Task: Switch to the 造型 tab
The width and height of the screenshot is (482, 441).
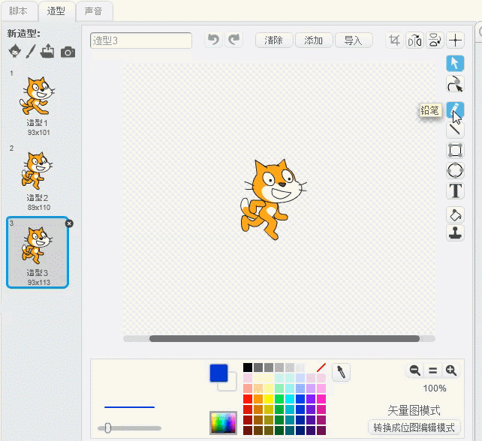Action: [56, 11]
